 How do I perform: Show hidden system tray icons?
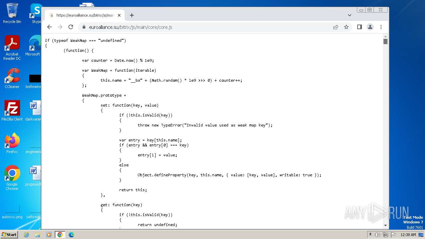pyautogui.click(x=370, y=235)
